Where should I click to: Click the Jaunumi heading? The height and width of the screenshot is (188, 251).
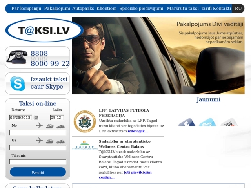coord(208,99)
